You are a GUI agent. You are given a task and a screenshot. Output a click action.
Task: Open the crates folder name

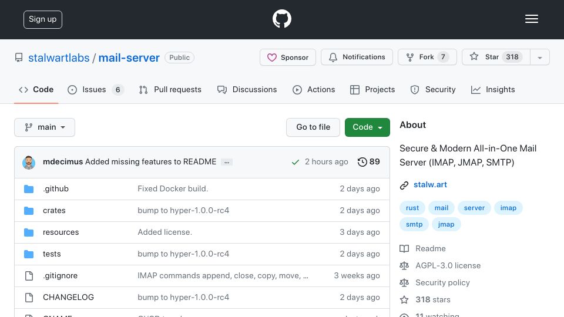54,211
